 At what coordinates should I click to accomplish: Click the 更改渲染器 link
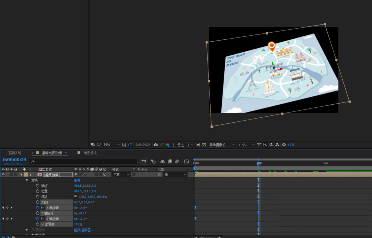(84, 230)
